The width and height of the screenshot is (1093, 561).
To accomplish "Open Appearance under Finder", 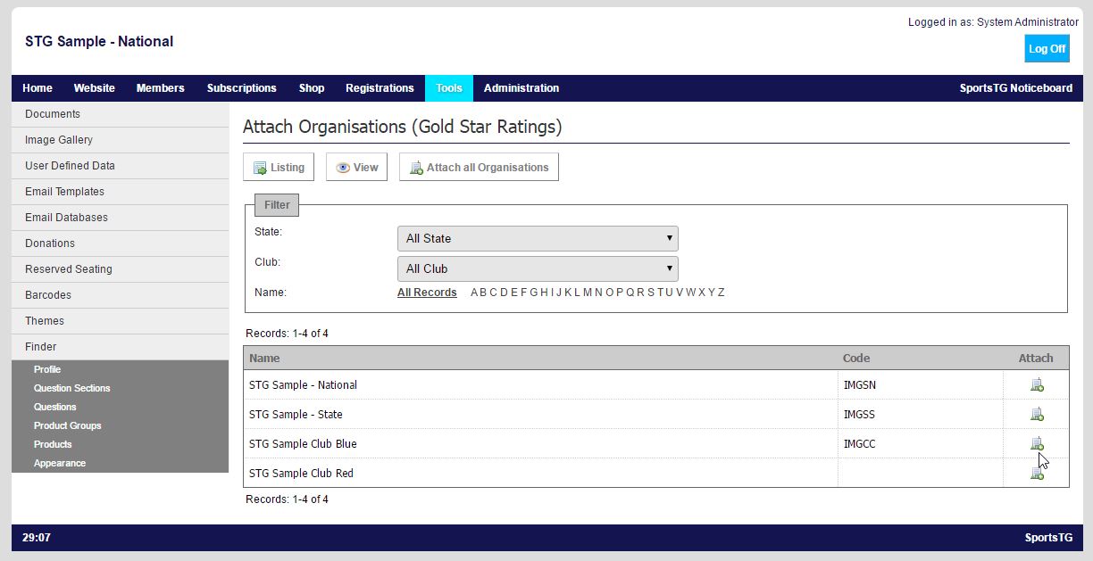I will coord(60,463).
